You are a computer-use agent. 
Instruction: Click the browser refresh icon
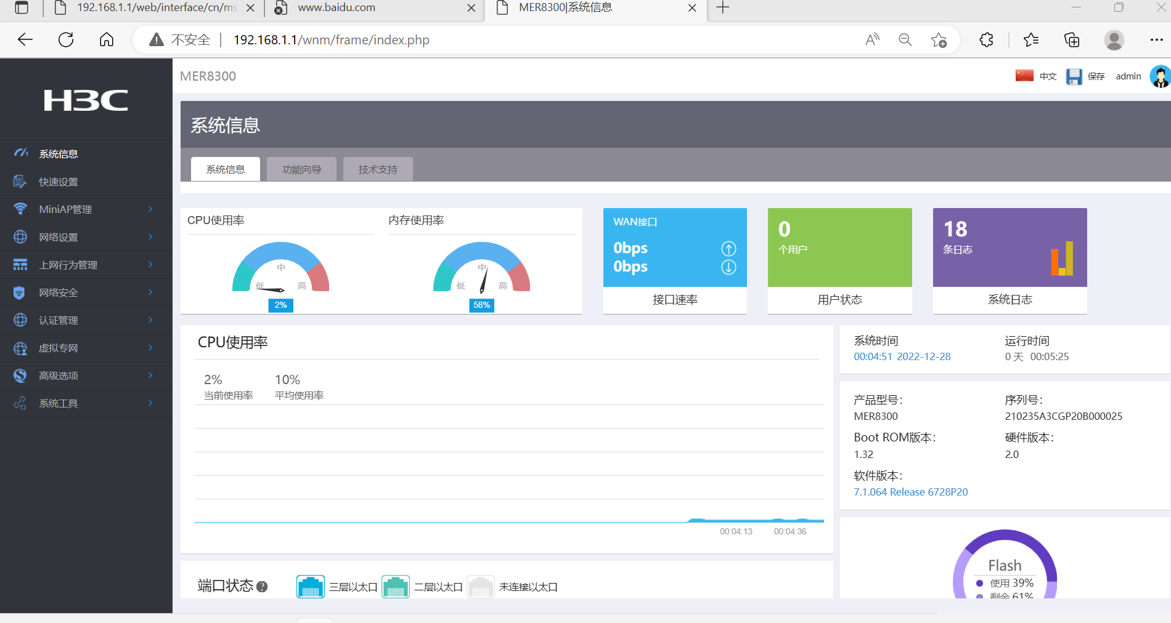[x=66, y=40]
